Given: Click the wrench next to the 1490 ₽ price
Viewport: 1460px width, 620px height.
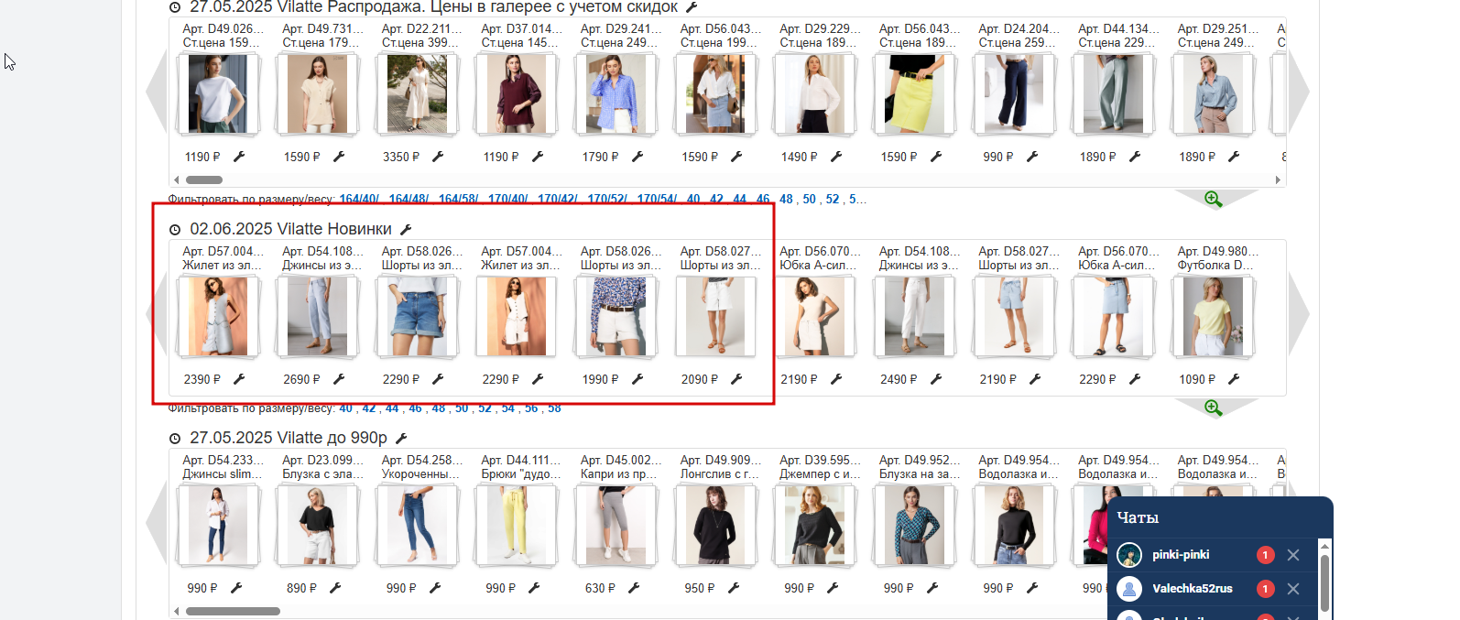Looking at the screenshot, I should 836,157.
